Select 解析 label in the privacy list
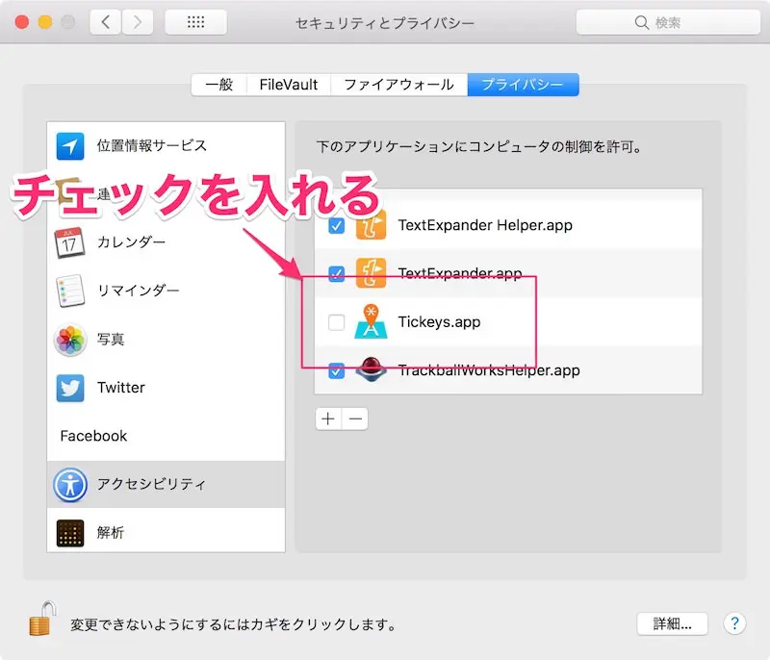Viewport: 770px width, 660px height. click(x=111, y=532)
